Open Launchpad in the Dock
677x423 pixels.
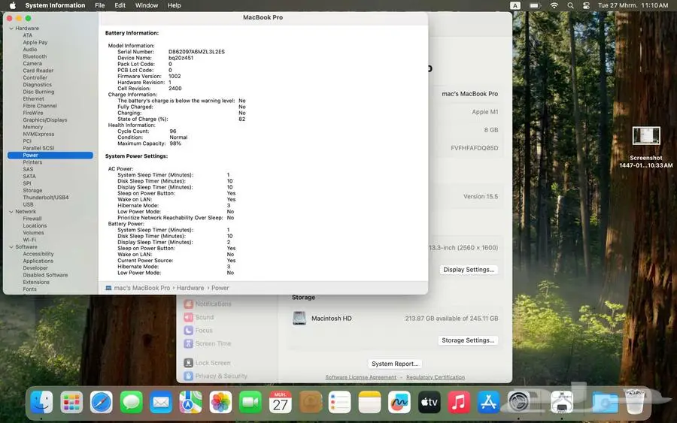(71, 402)
